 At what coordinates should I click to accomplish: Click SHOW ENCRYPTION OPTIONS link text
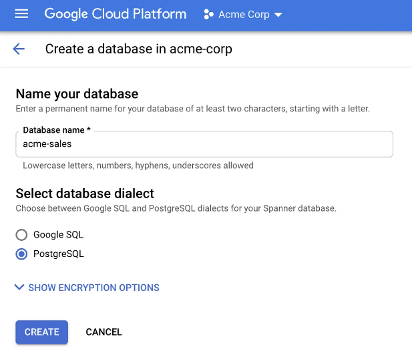pos(93,288)
